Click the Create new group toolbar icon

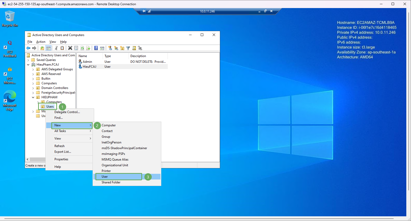click(116, 48)
